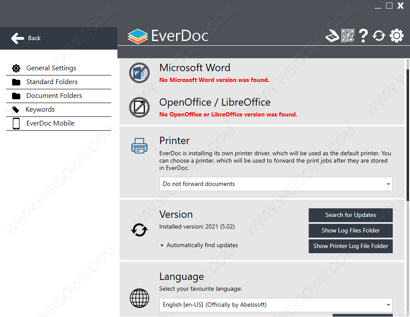
Task: Click the printer driver description paragraph
Action: pos(275,161)
